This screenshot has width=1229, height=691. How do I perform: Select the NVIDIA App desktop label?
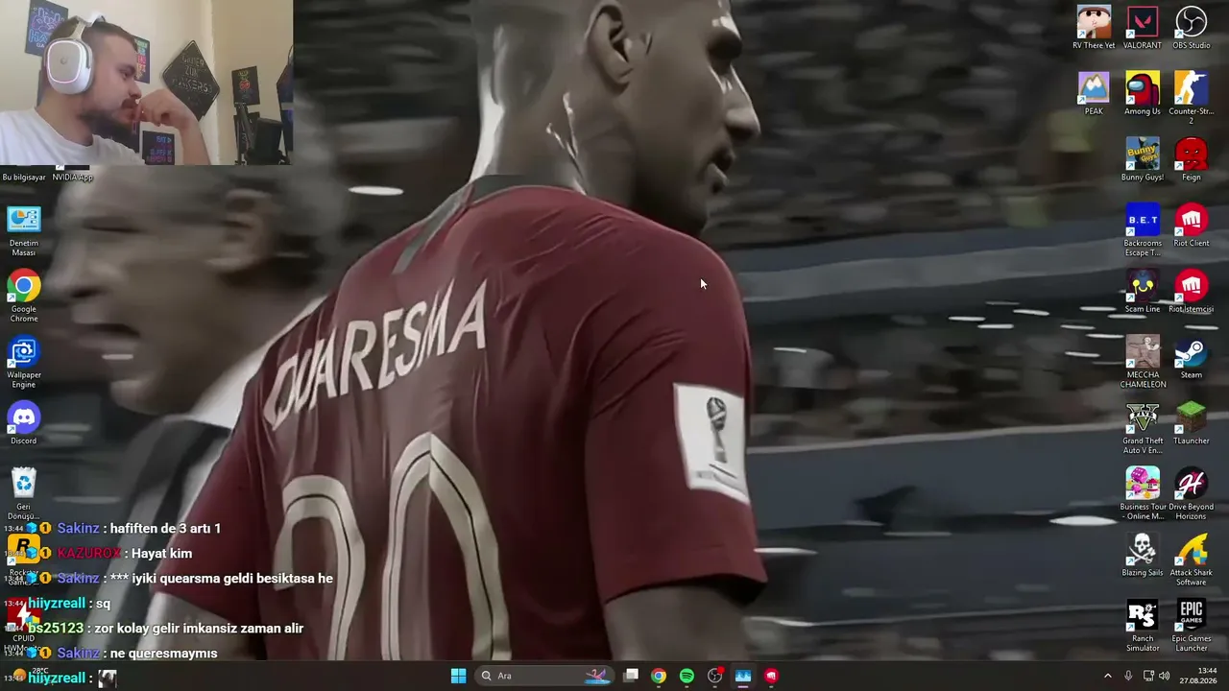[73, 177]
